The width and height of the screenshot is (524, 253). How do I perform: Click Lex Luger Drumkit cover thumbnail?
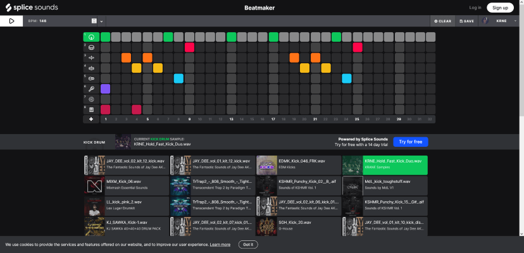tap(94, 206)
